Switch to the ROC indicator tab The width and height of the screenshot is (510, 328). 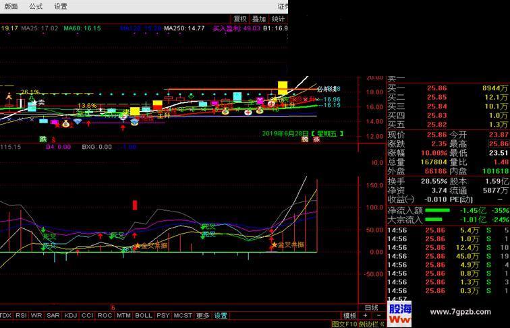(x=105, y=315)
